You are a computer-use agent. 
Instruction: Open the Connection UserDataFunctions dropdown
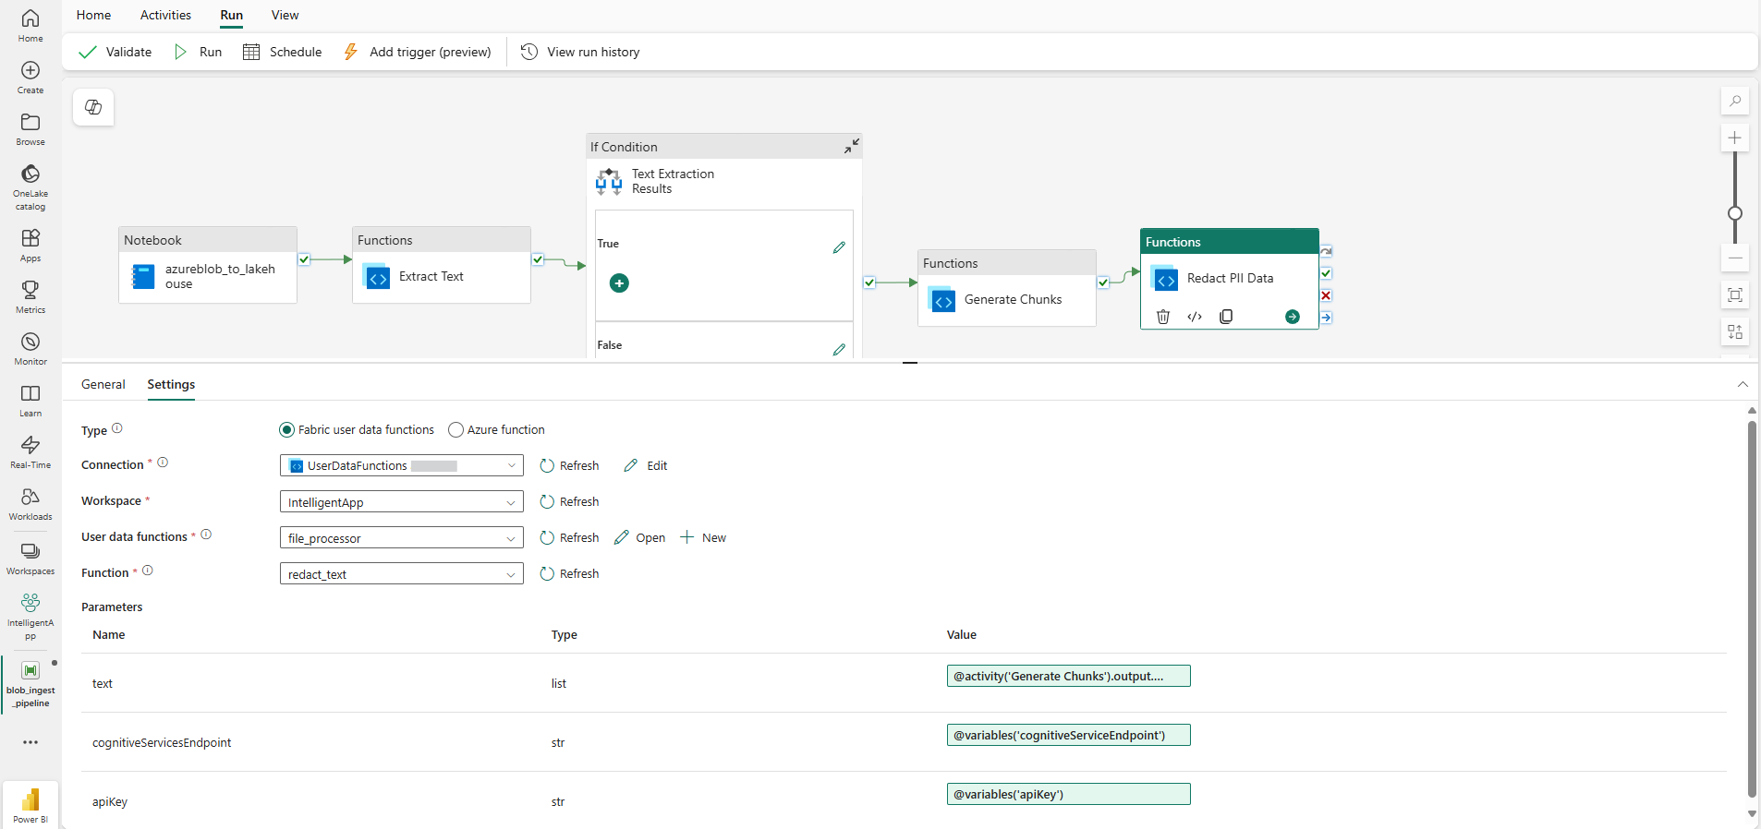pyautogui.click(x=401, y=466)
